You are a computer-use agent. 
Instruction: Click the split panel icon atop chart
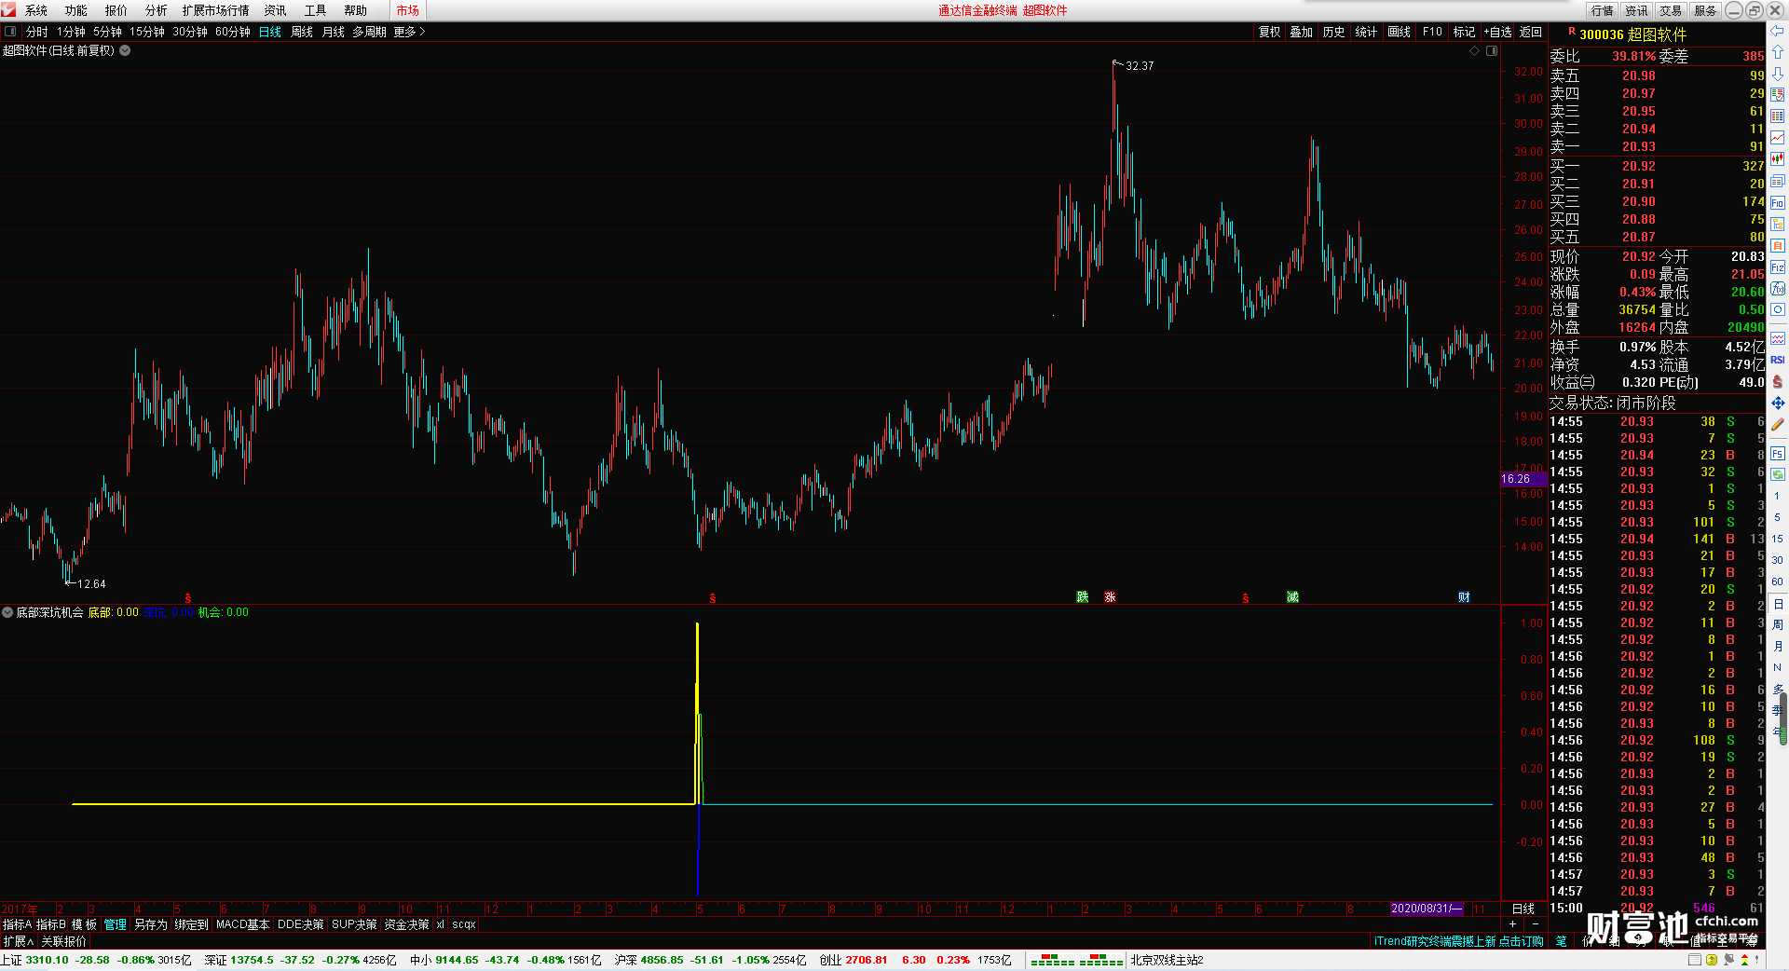1492,50
